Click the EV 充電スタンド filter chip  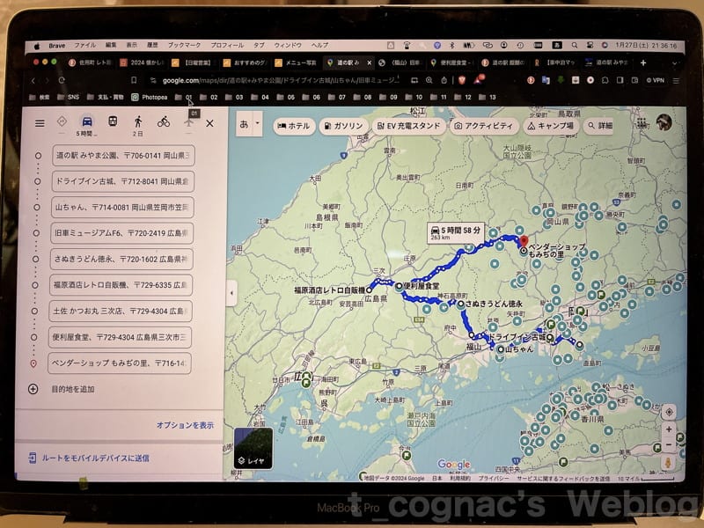point(408,126)
